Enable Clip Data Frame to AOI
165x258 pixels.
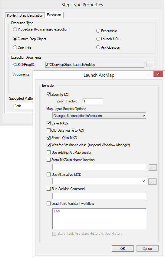coord(48,131)
